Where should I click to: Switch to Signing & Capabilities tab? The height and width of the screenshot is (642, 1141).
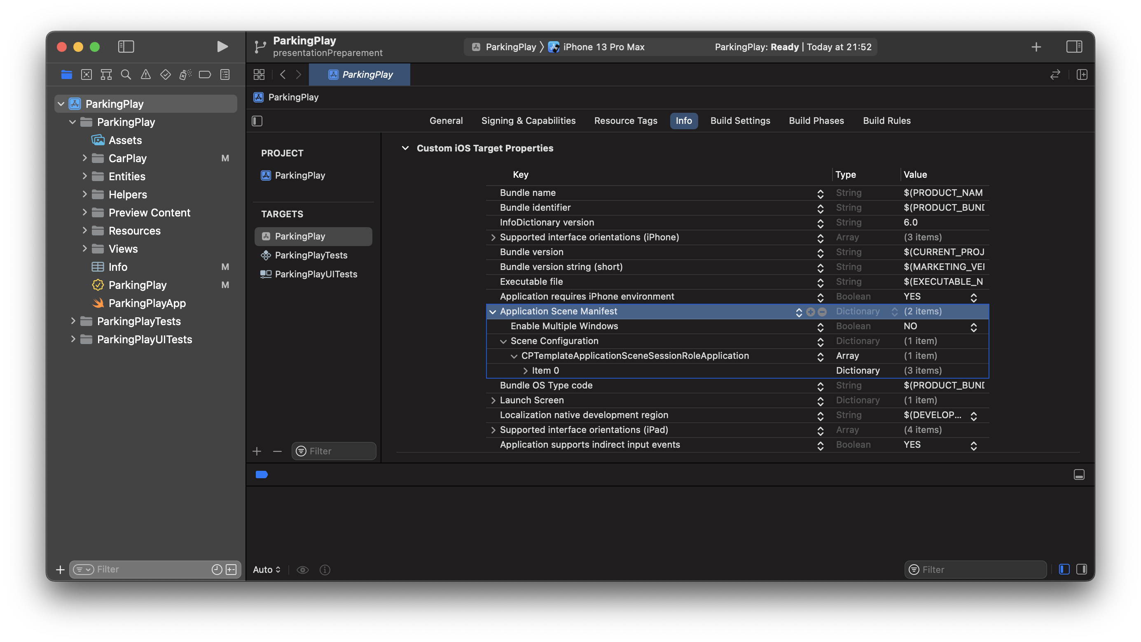click(x=528, y=121)
